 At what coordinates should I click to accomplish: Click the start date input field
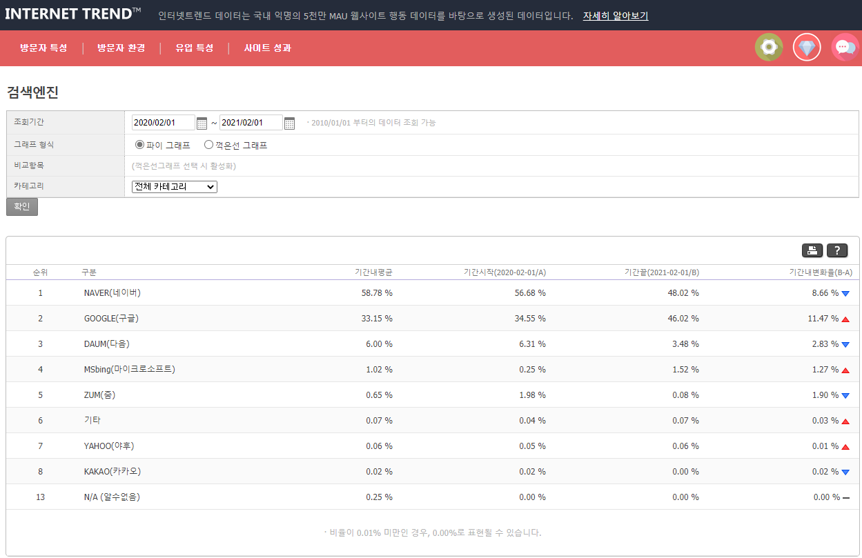coord(162,122)
